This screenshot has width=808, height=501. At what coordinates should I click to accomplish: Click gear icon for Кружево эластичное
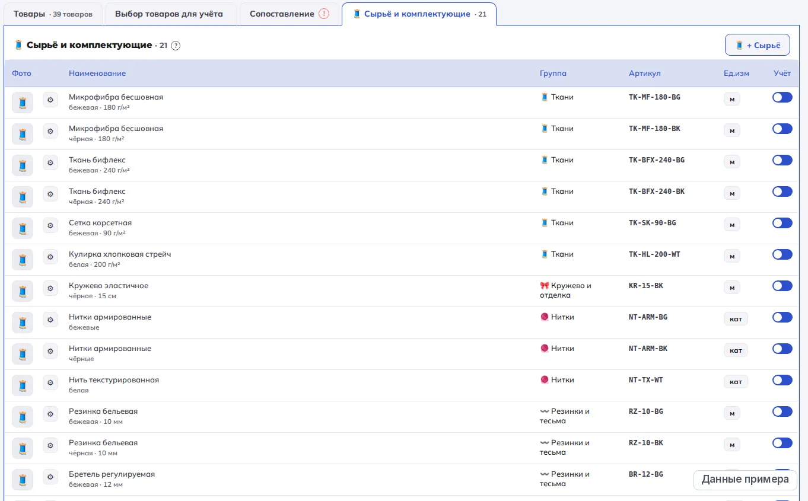tap(50, 288)
